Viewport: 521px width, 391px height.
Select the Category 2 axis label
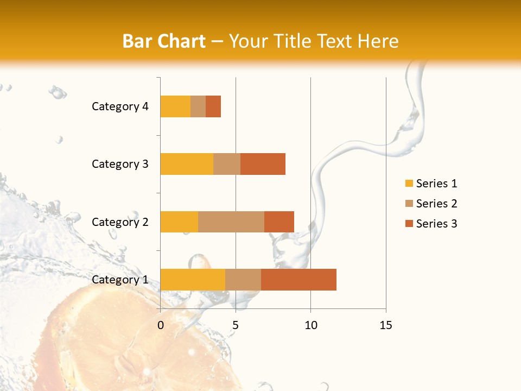(120, 222)
